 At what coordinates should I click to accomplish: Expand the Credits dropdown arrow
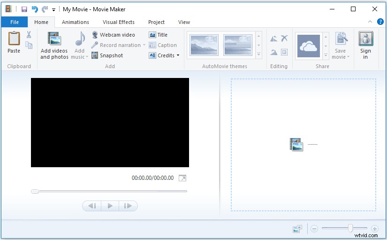(x=178, y=55)
